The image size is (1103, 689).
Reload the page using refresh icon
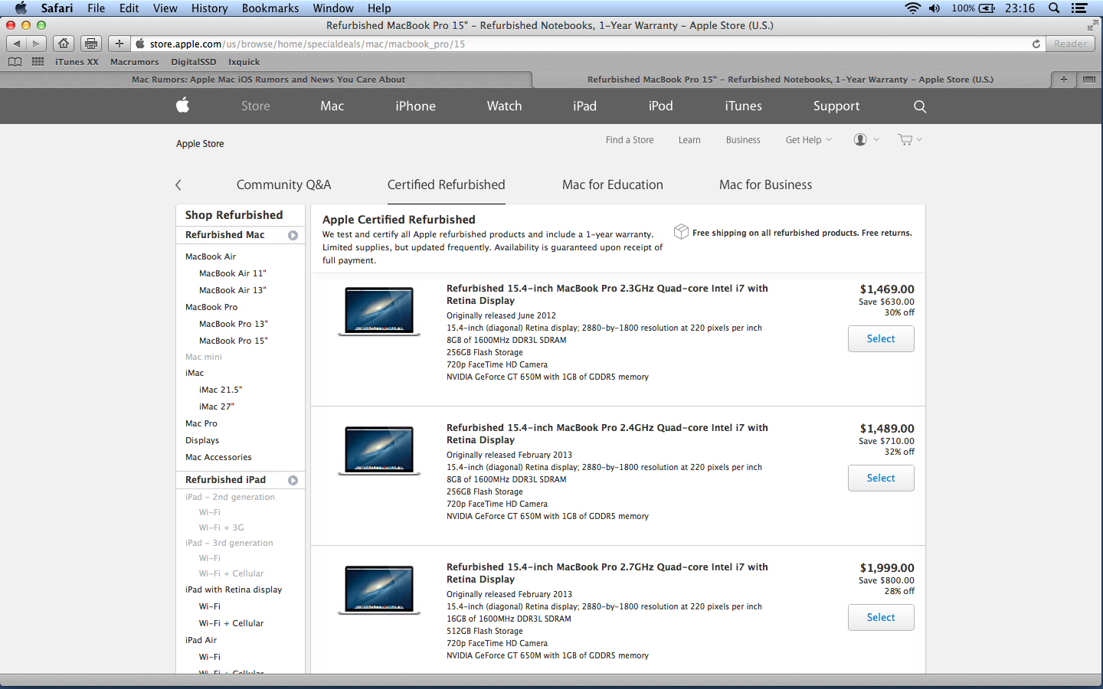coord(1036,44)
